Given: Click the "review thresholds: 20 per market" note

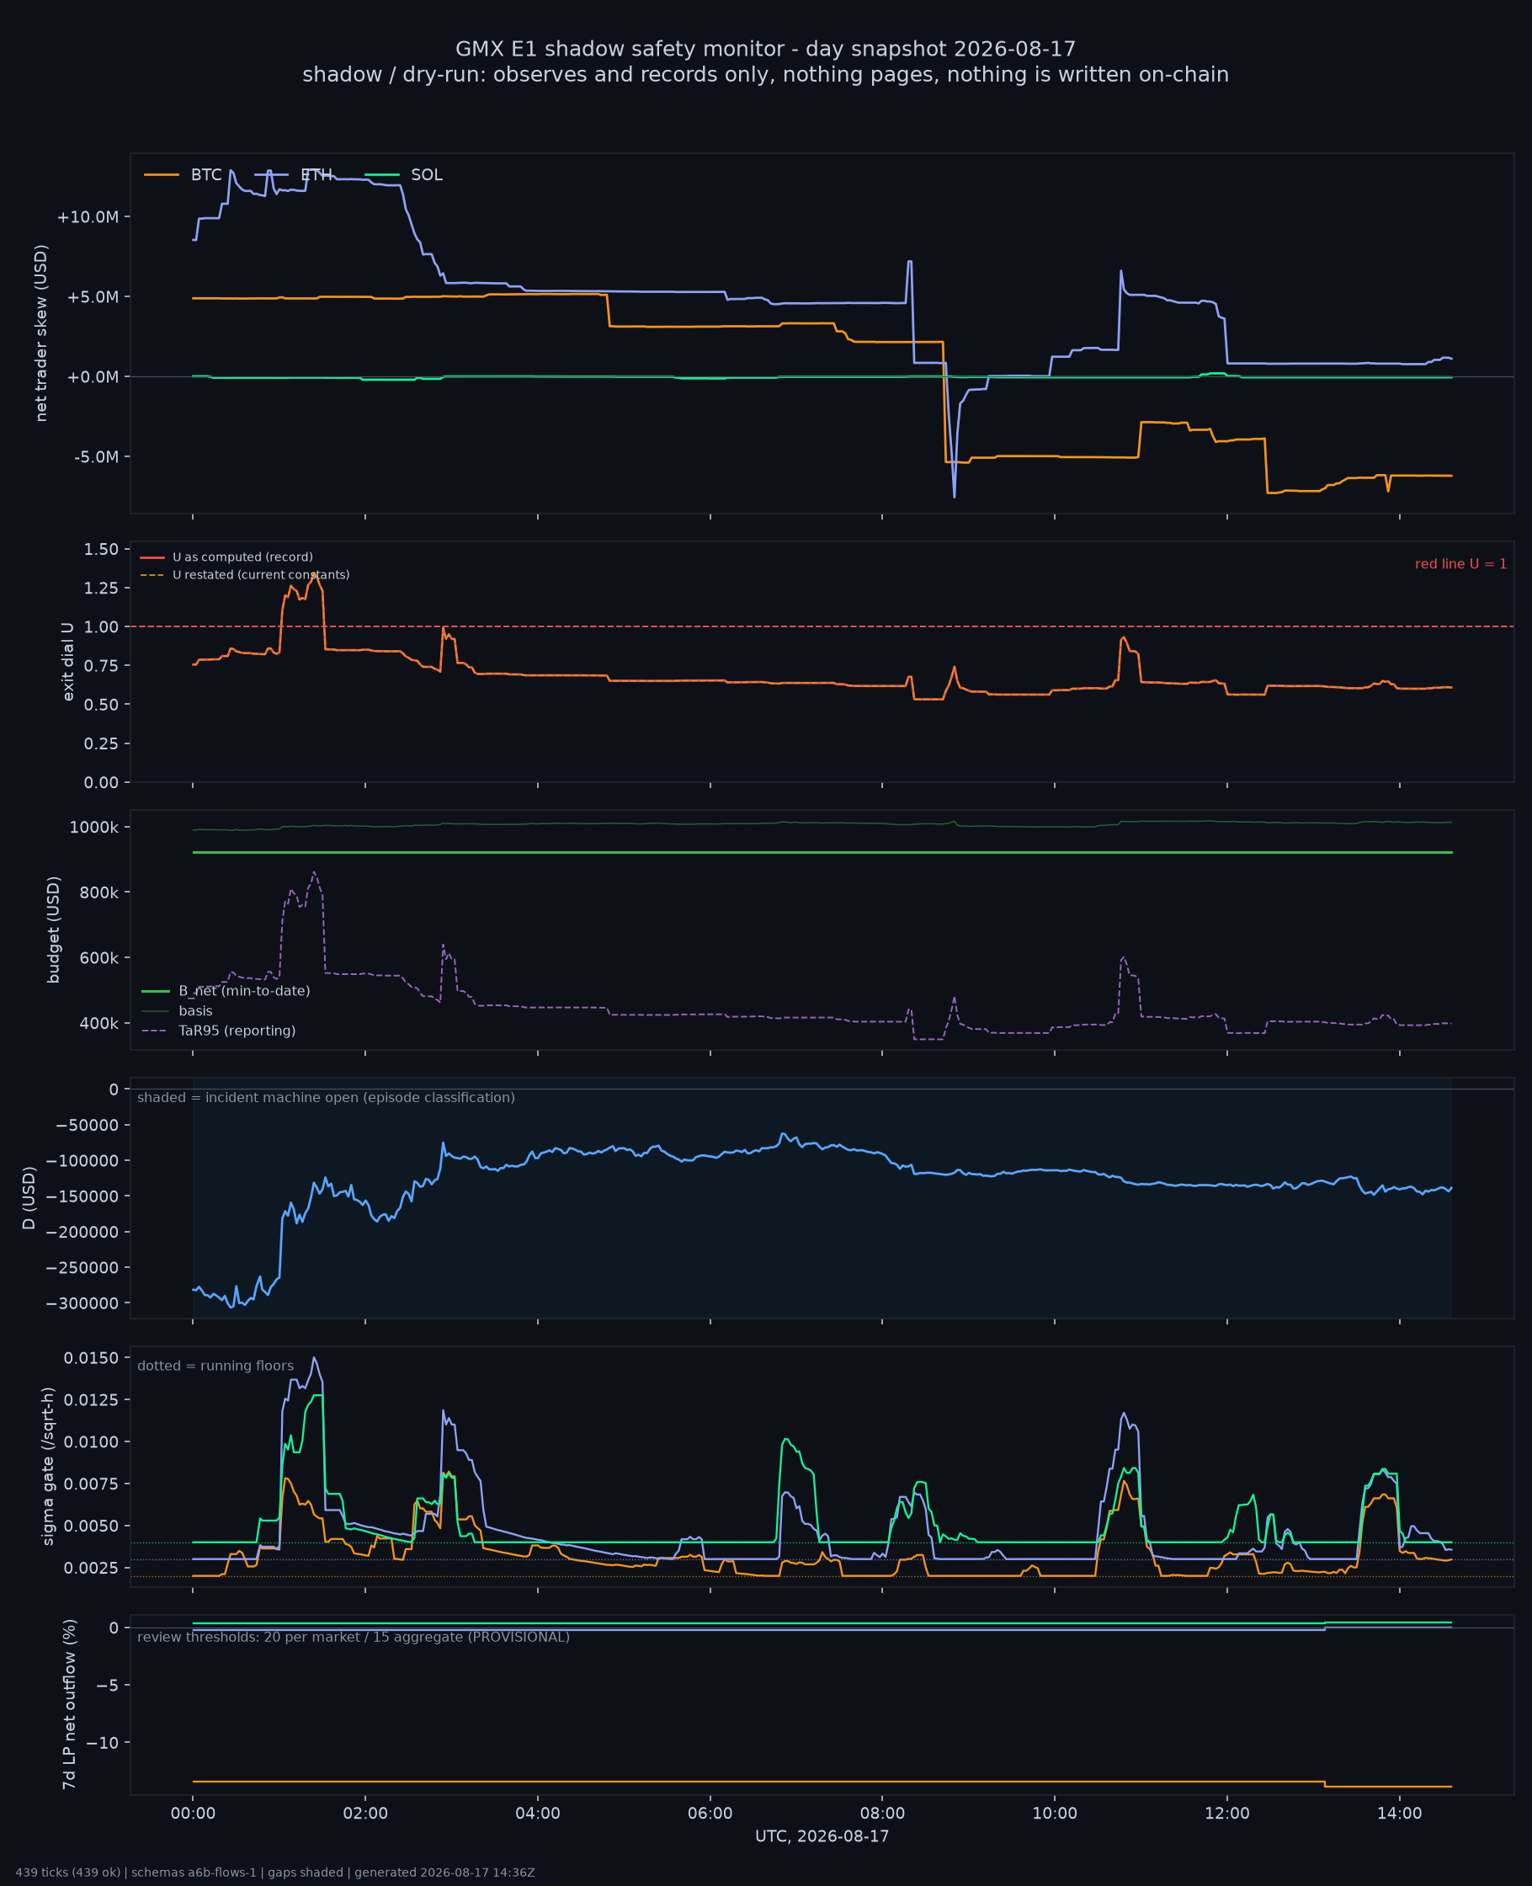Looking at the screenshot, I should pos(354,1637).
